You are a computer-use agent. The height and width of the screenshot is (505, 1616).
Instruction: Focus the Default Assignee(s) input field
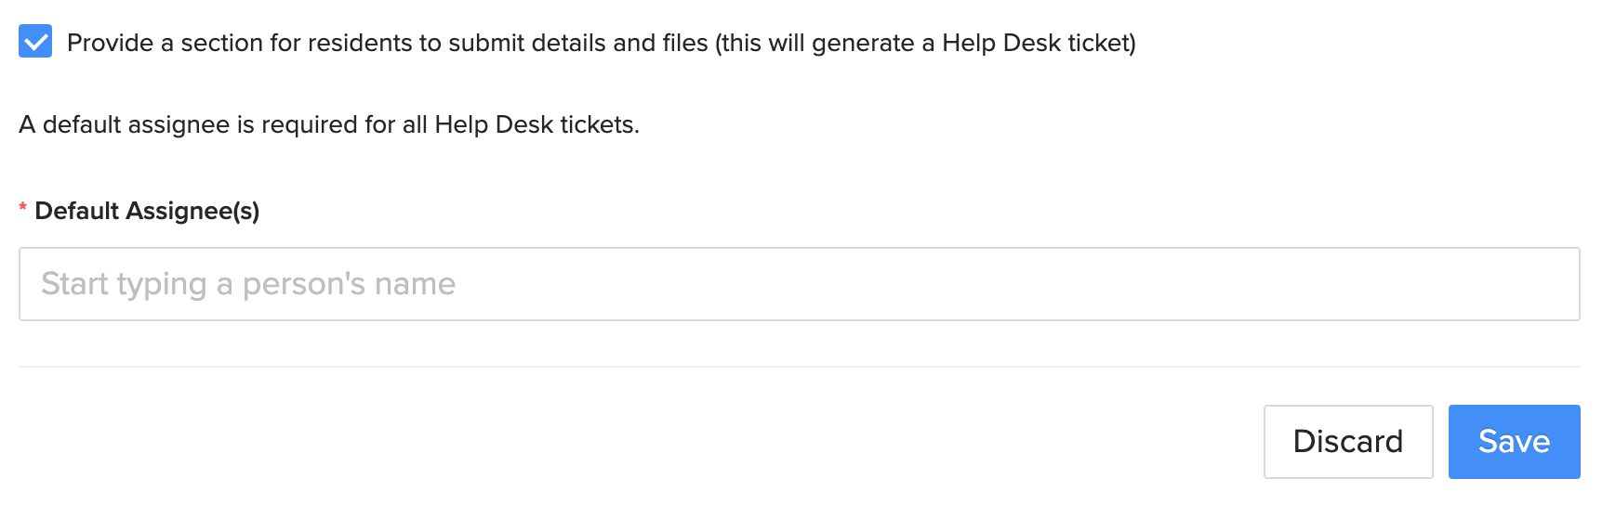(x=800, y=284)
